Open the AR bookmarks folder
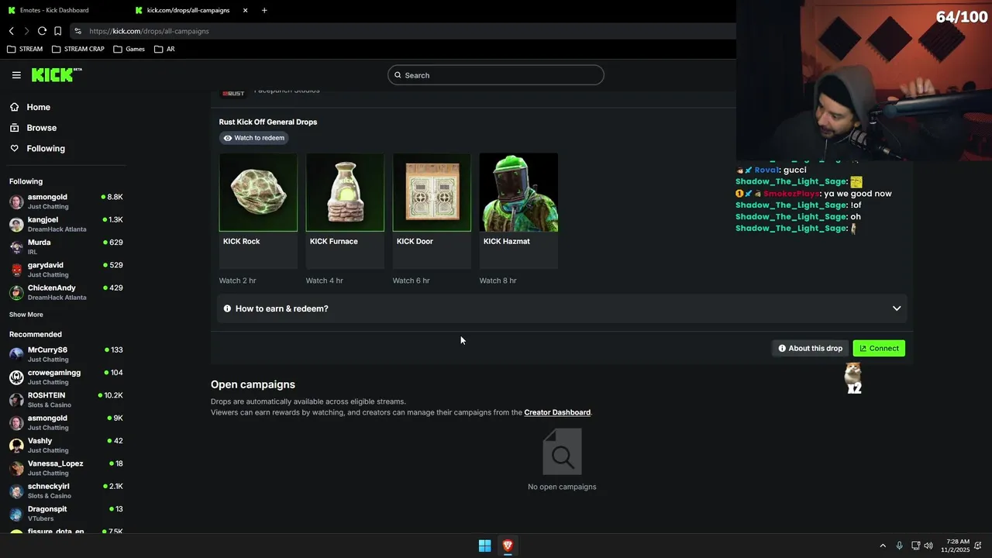Image resolution: width=992 pixels, height=558 pixels. 164,49
